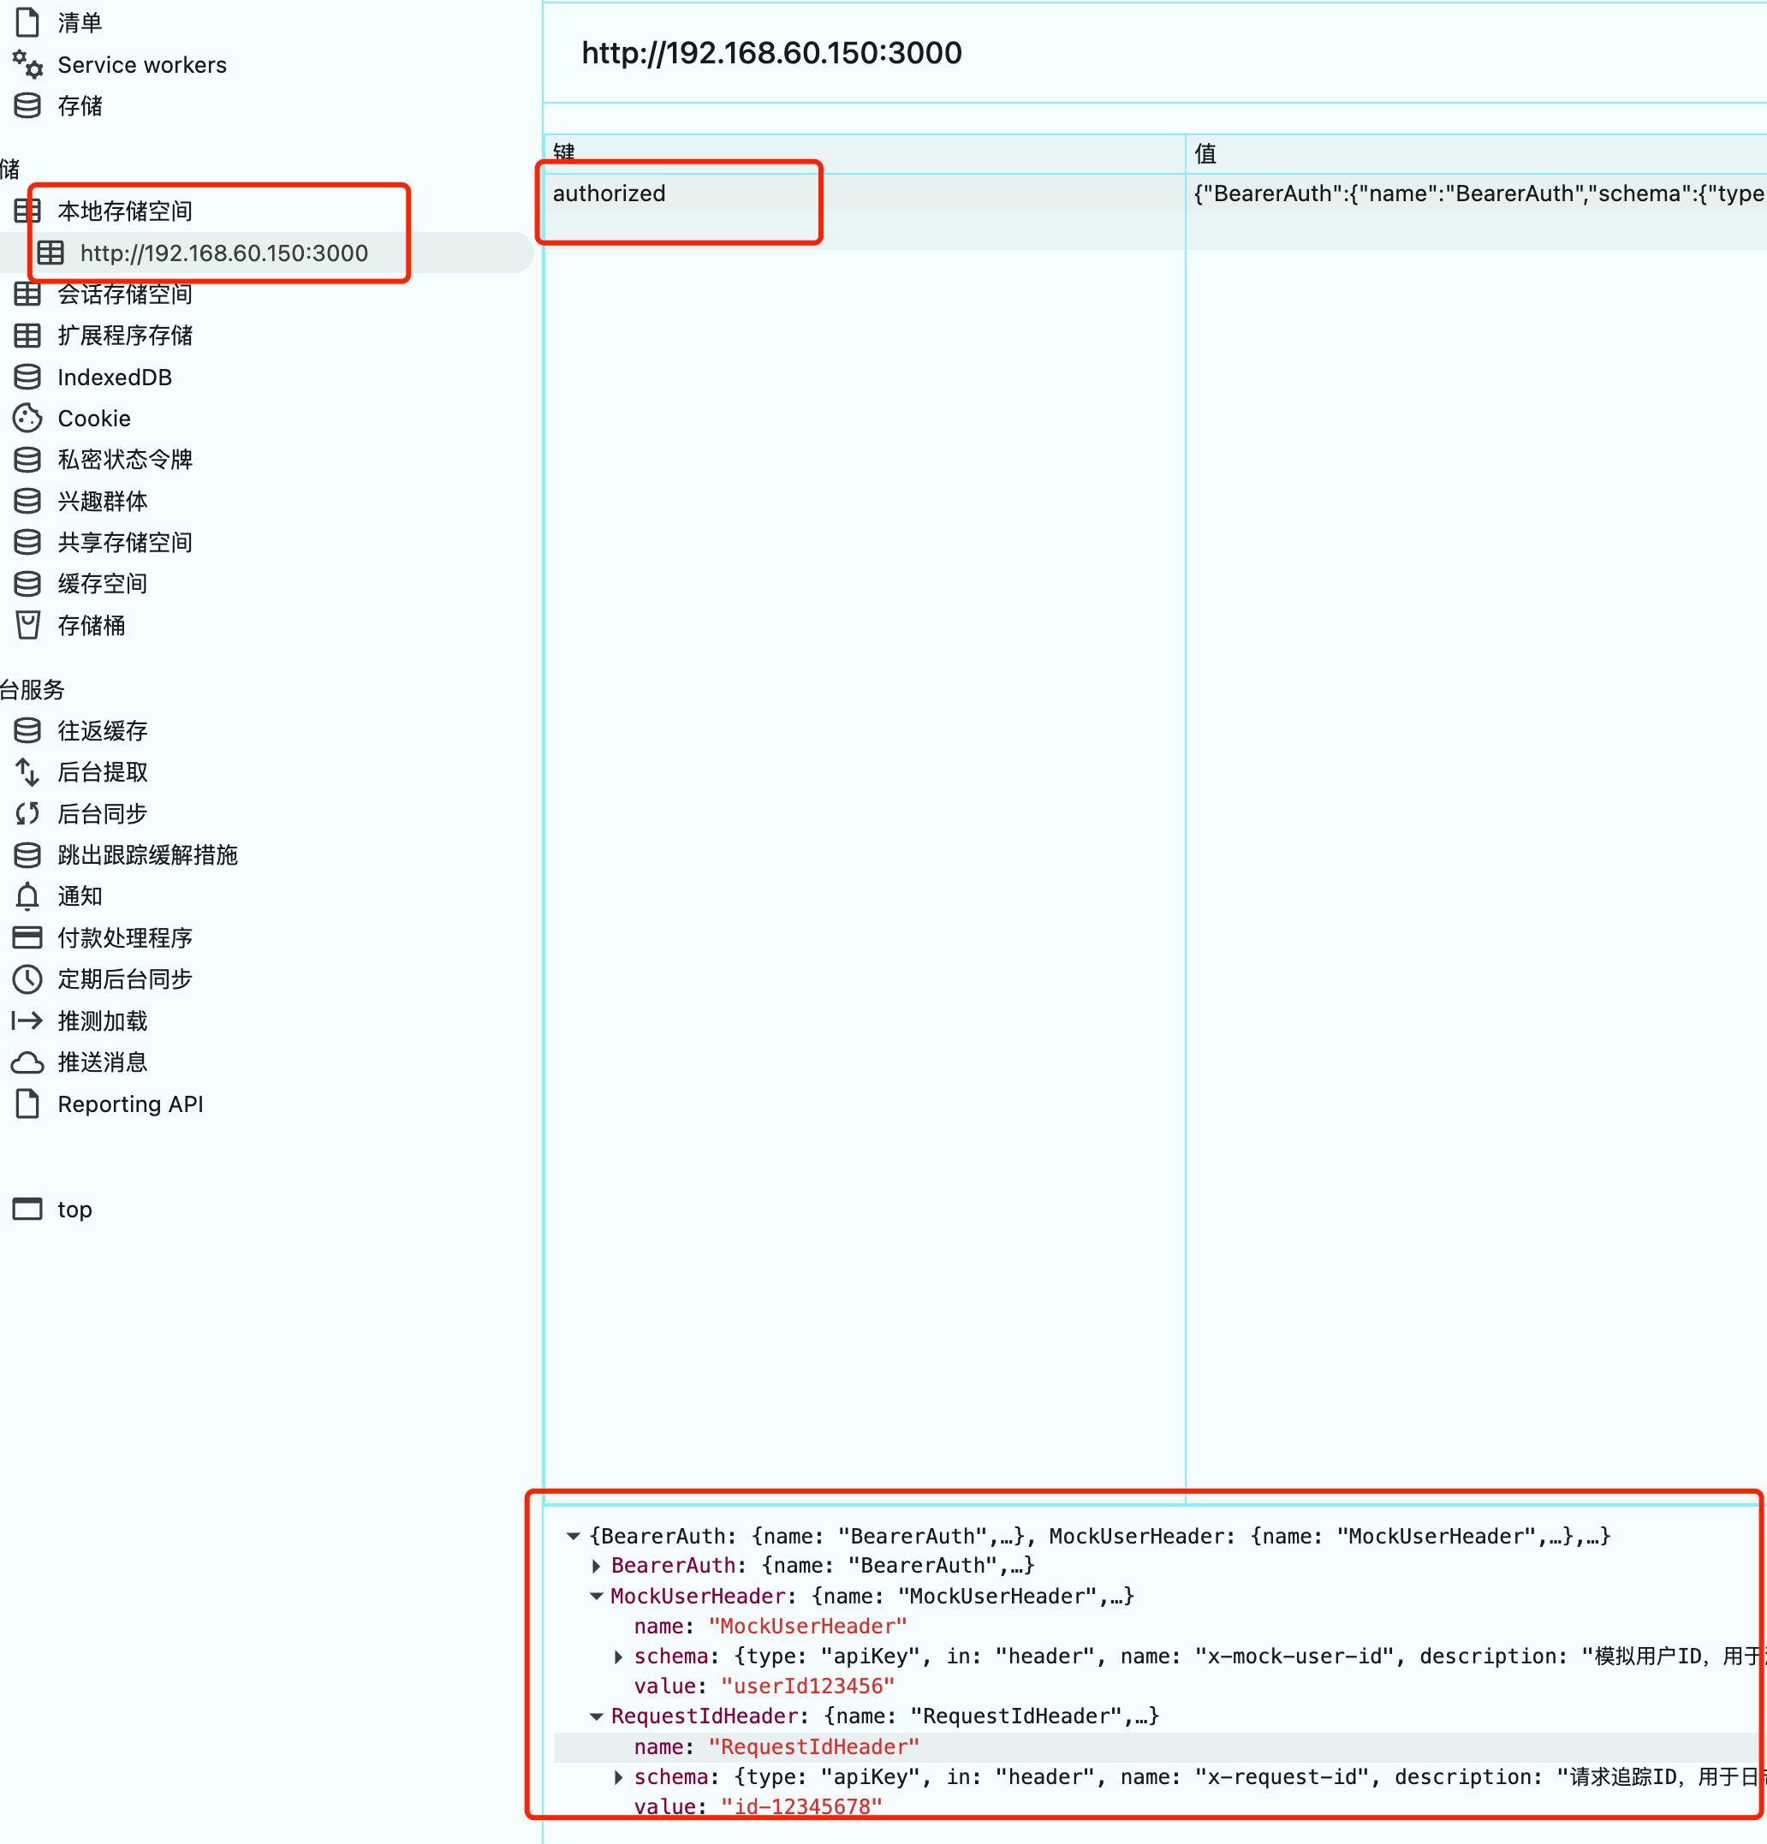Click the Service workers gear icon
This screenshot has width=1767, height=1844.
27,64
